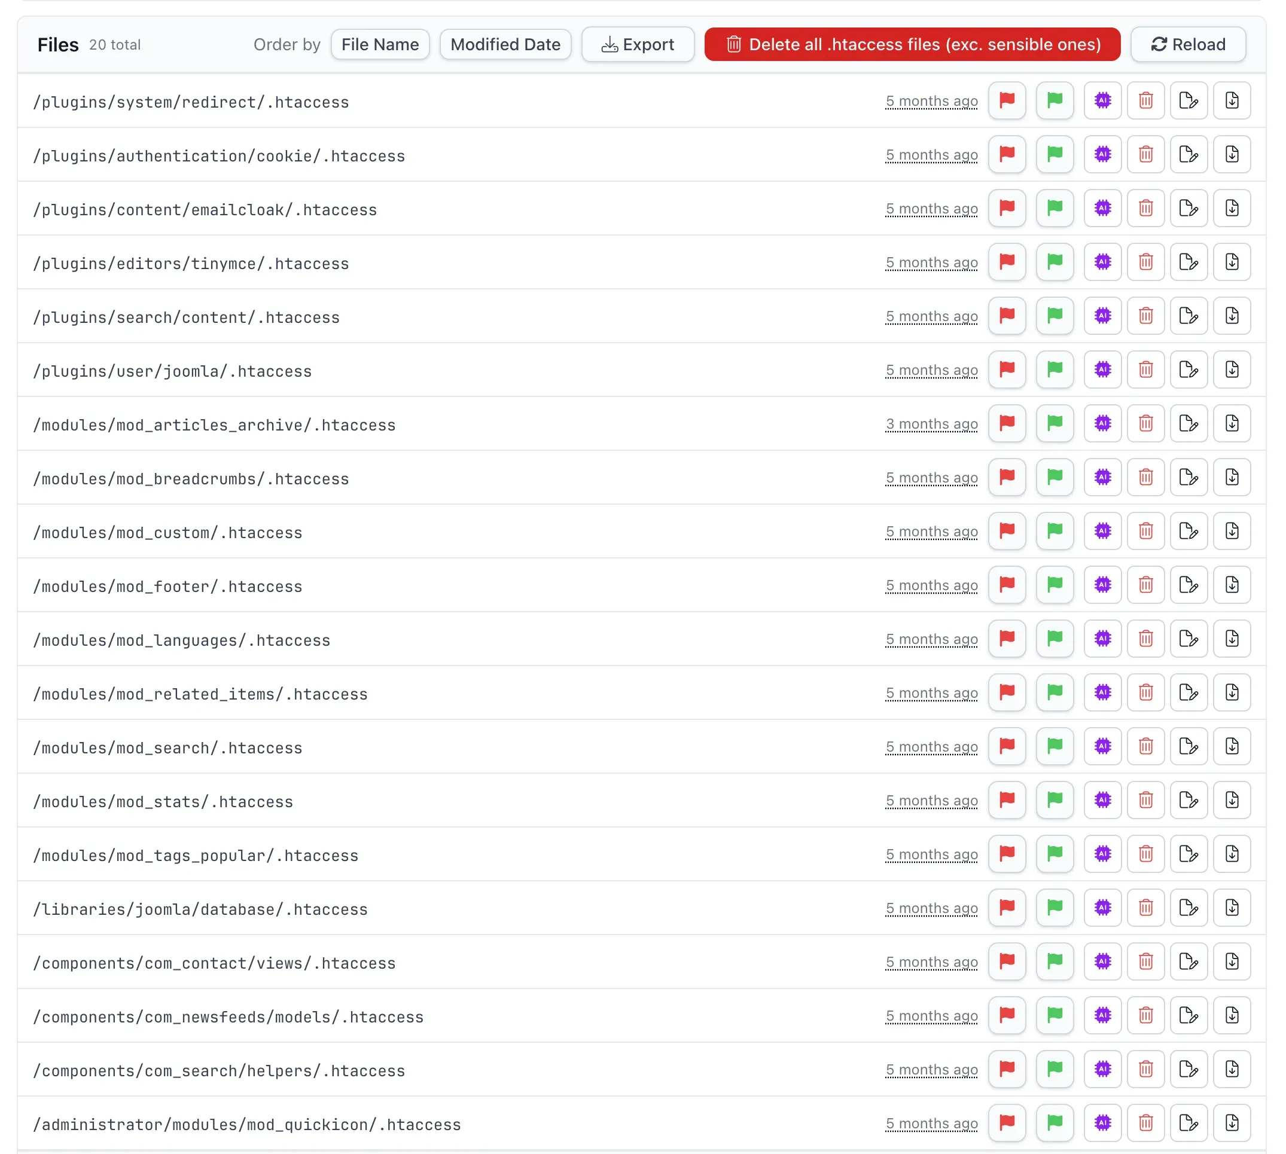Click red flag for /modules/mod_footer/.htaccess
Image resolution: width=1286 pixels, height=1154 pixels.
tap(1007, 585)
